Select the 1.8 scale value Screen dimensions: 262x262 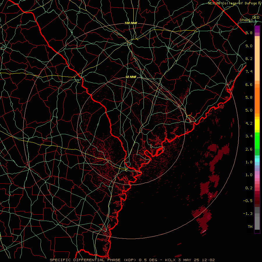coord(249,162)
